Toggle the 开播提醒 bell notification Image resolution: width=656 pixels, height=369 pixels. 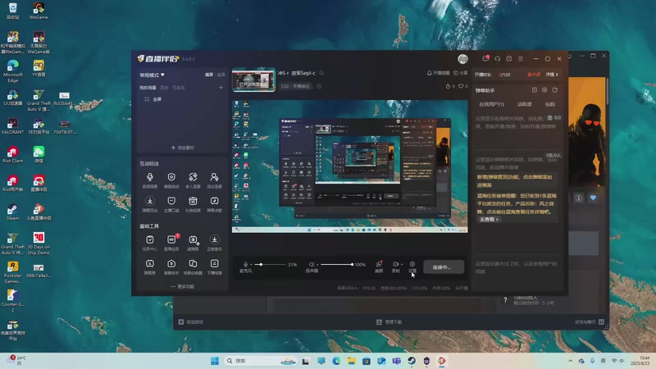click(438, 73)
